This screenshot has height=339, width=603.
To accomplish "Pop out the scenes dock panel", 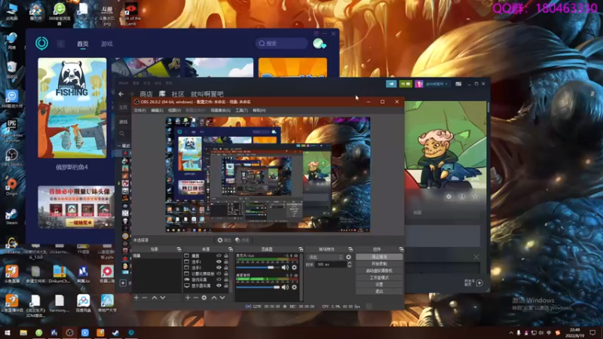I will pos(179,249).
